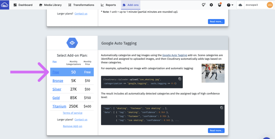Select the Free plan link
This screenshot has height=139, width=275.
pyautogui.click(x=56, y=72)
